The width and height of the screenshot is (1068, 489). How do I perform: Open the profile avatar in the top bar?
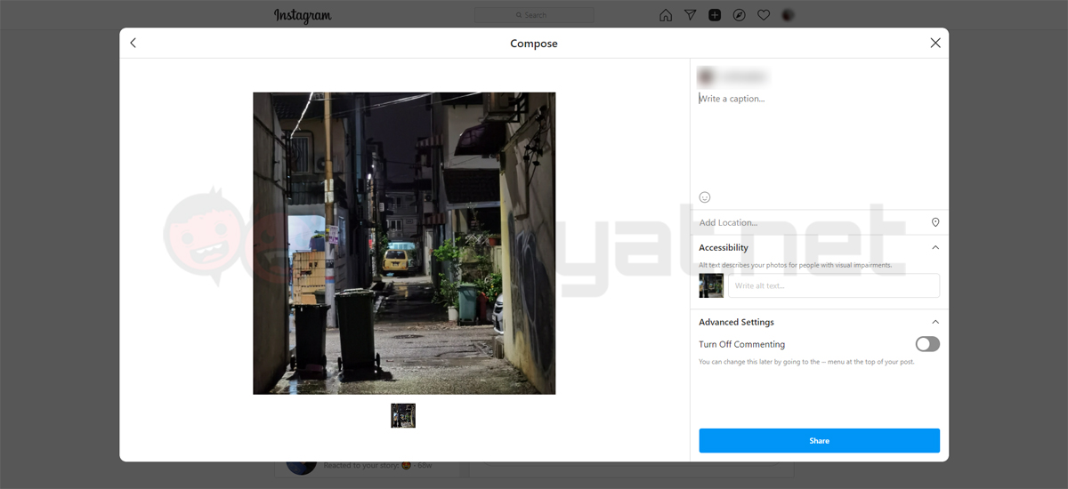point(788,15)
